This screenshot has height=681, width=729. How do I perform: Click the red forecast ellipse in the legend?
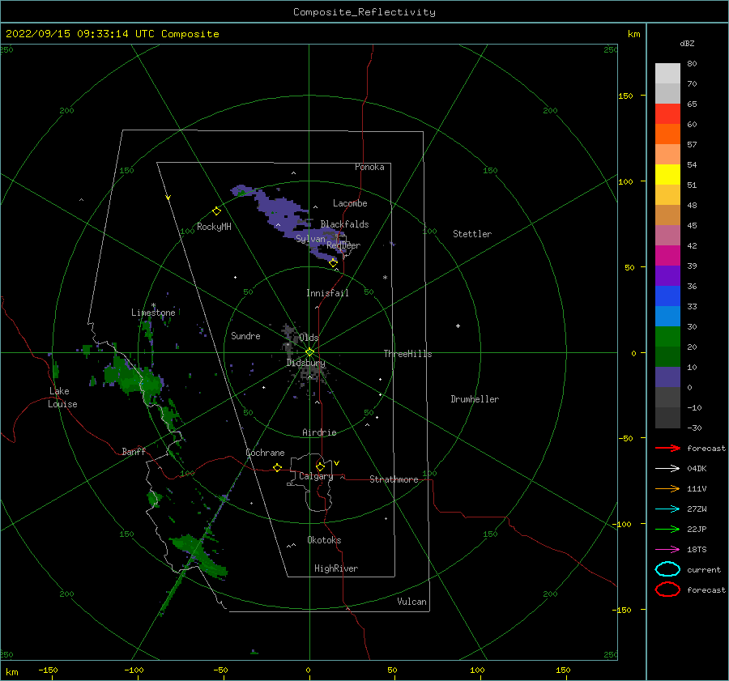click(x=667, y=589)
